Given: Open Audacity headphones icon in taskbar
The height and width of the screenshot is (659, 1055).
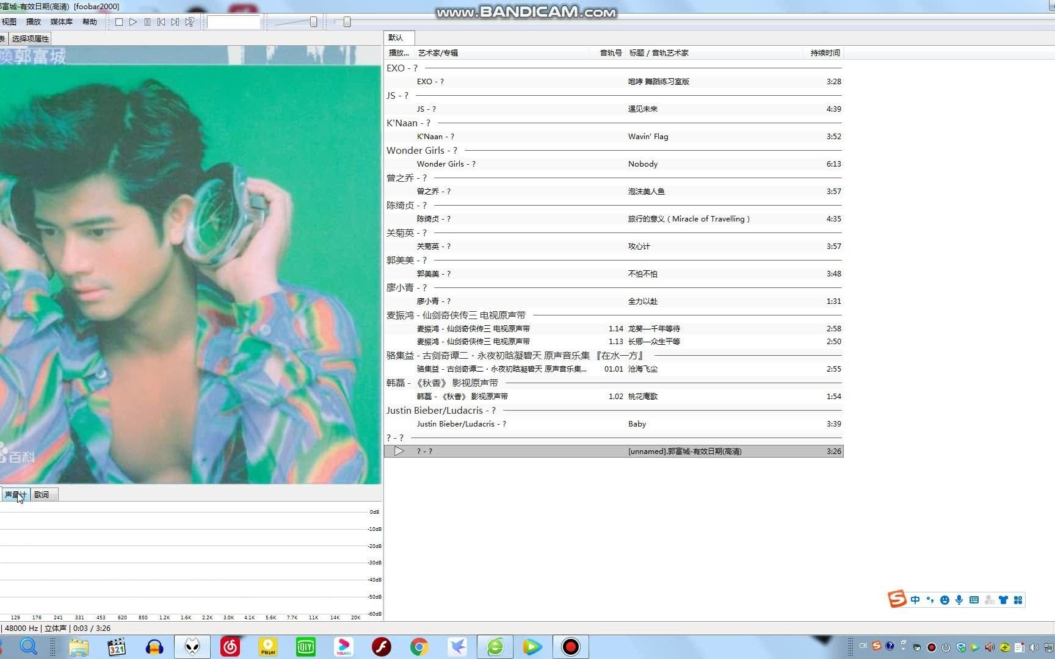Looking at the screenshot, I should coord(154,647).
